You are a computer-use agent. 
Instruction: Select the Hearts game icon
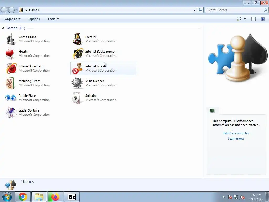10,54
